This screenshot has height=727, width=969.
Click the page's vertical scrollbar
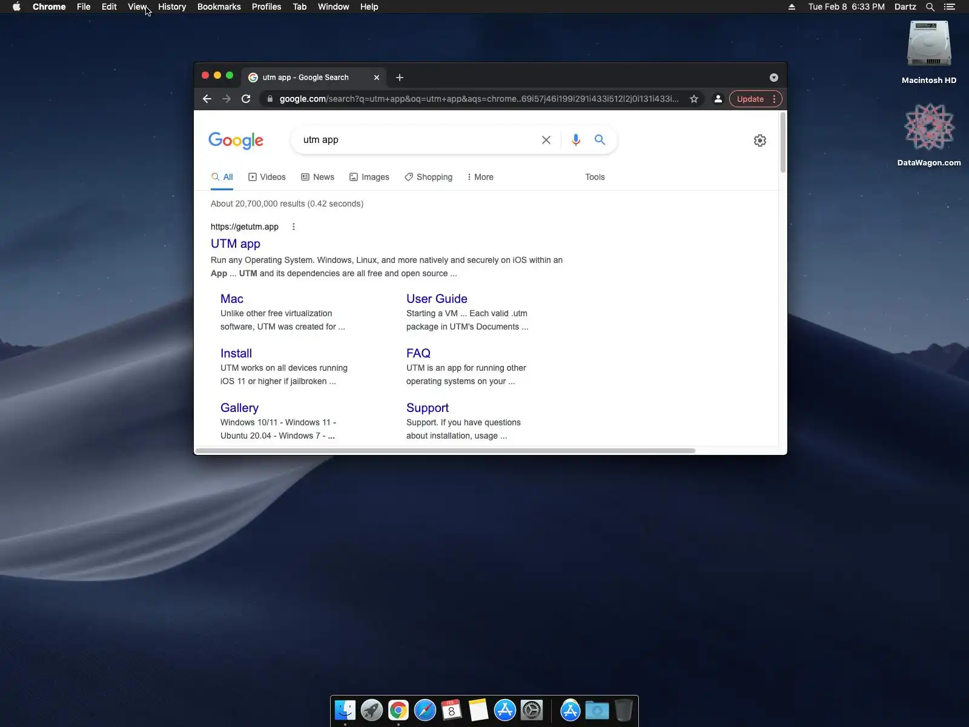click(x=782, y=143)
